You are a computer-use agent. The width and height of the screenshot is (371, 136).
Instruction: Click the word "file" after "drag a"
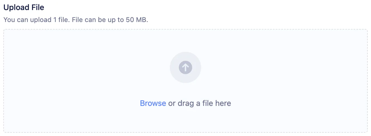tap(208, 103)
